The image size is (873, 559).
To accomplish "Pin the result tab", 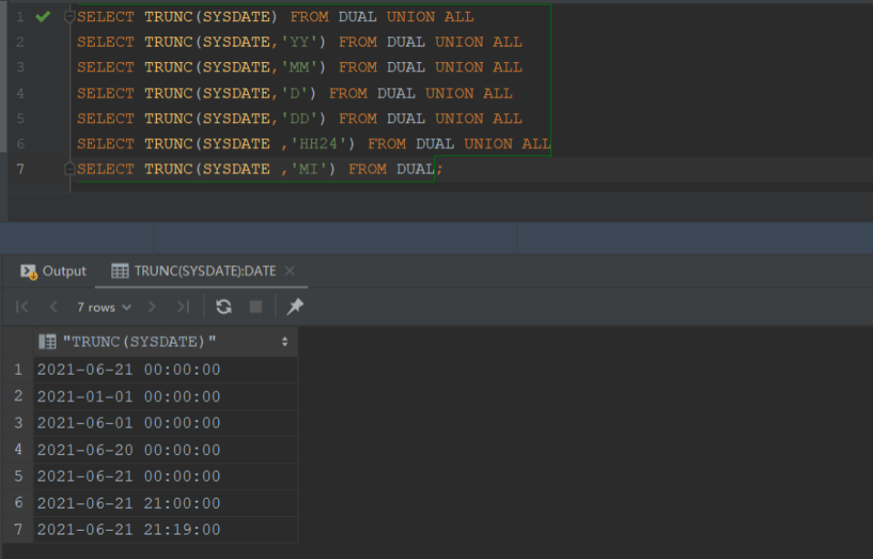I will [x=295, y=306].
